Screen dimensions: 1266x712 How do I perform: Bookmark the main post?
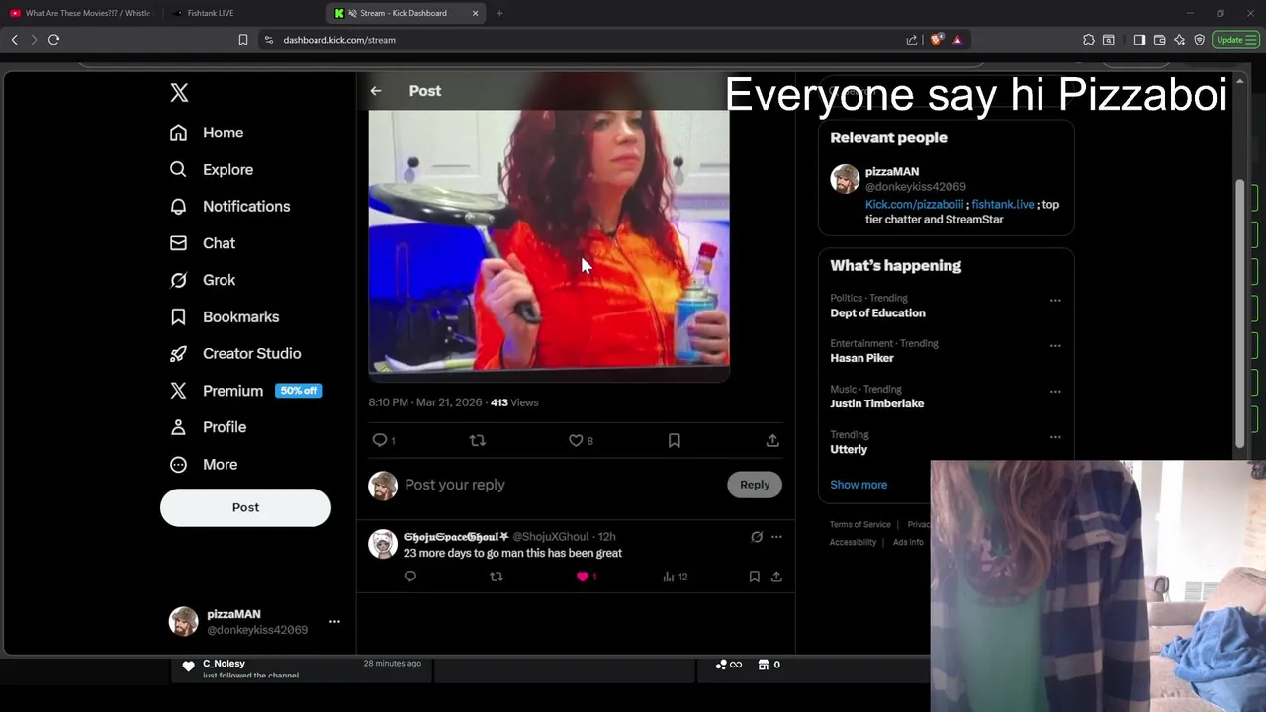point(675,440)
